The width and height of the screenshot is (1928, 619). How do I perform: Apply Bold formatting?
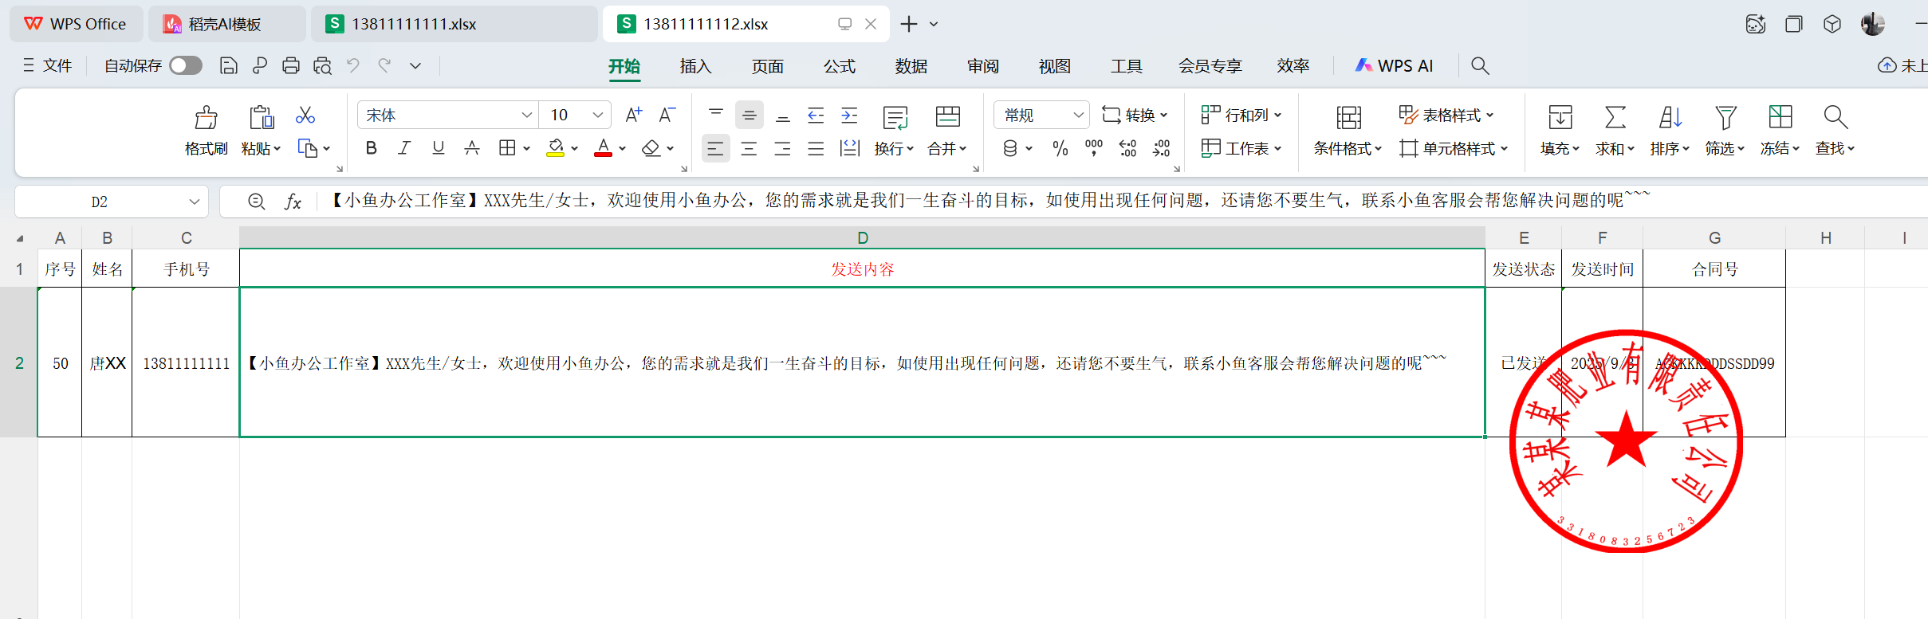click(x=371, y=148)
